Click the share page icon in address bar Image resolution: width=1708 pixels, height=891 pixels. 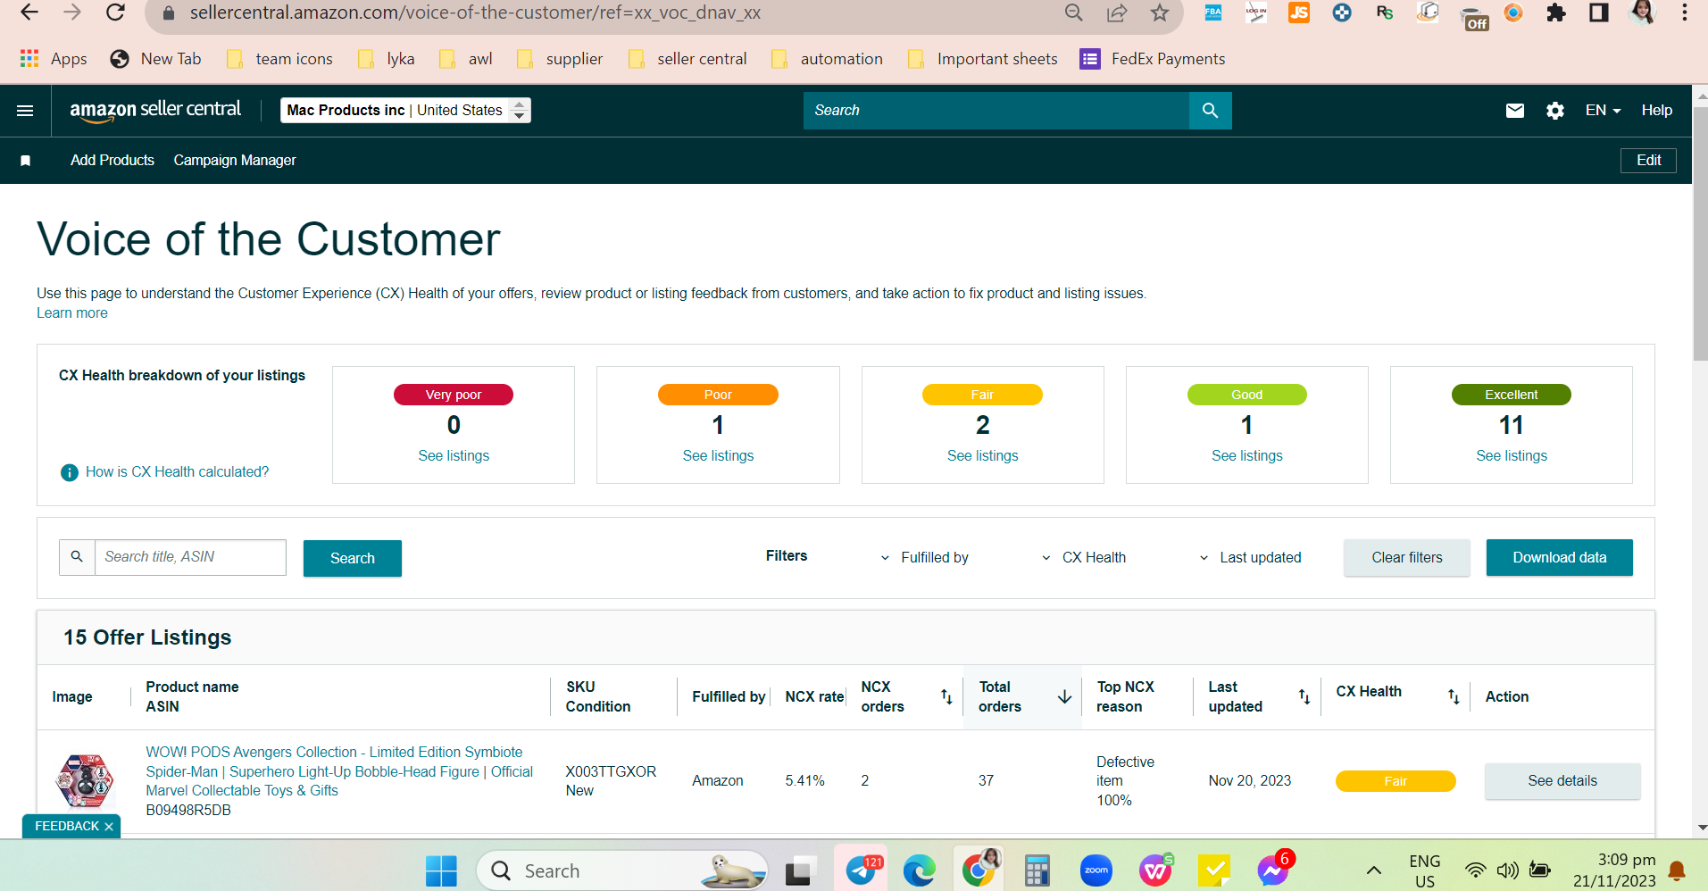[1117, 12]
